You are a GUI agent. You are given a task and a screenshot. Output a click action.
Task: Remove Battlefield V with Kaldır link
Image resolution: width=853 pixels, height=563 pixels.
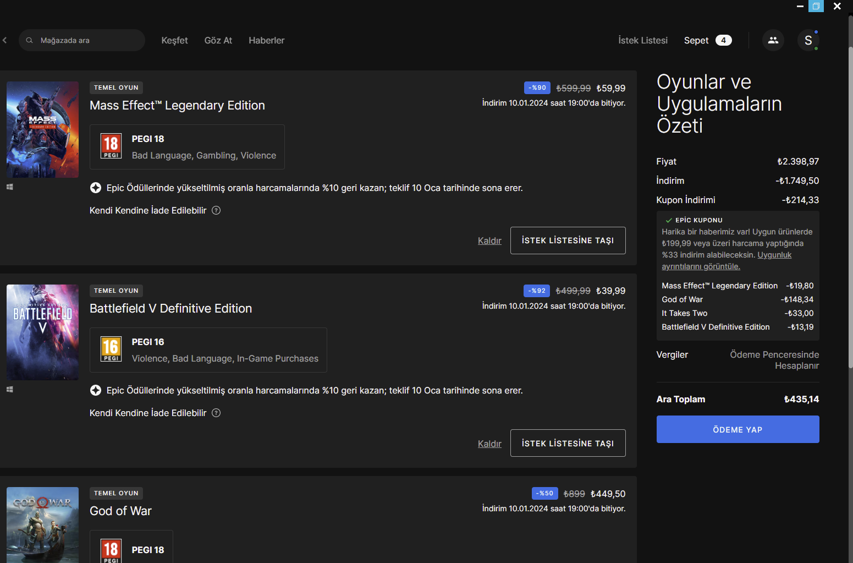coord(489,444)
